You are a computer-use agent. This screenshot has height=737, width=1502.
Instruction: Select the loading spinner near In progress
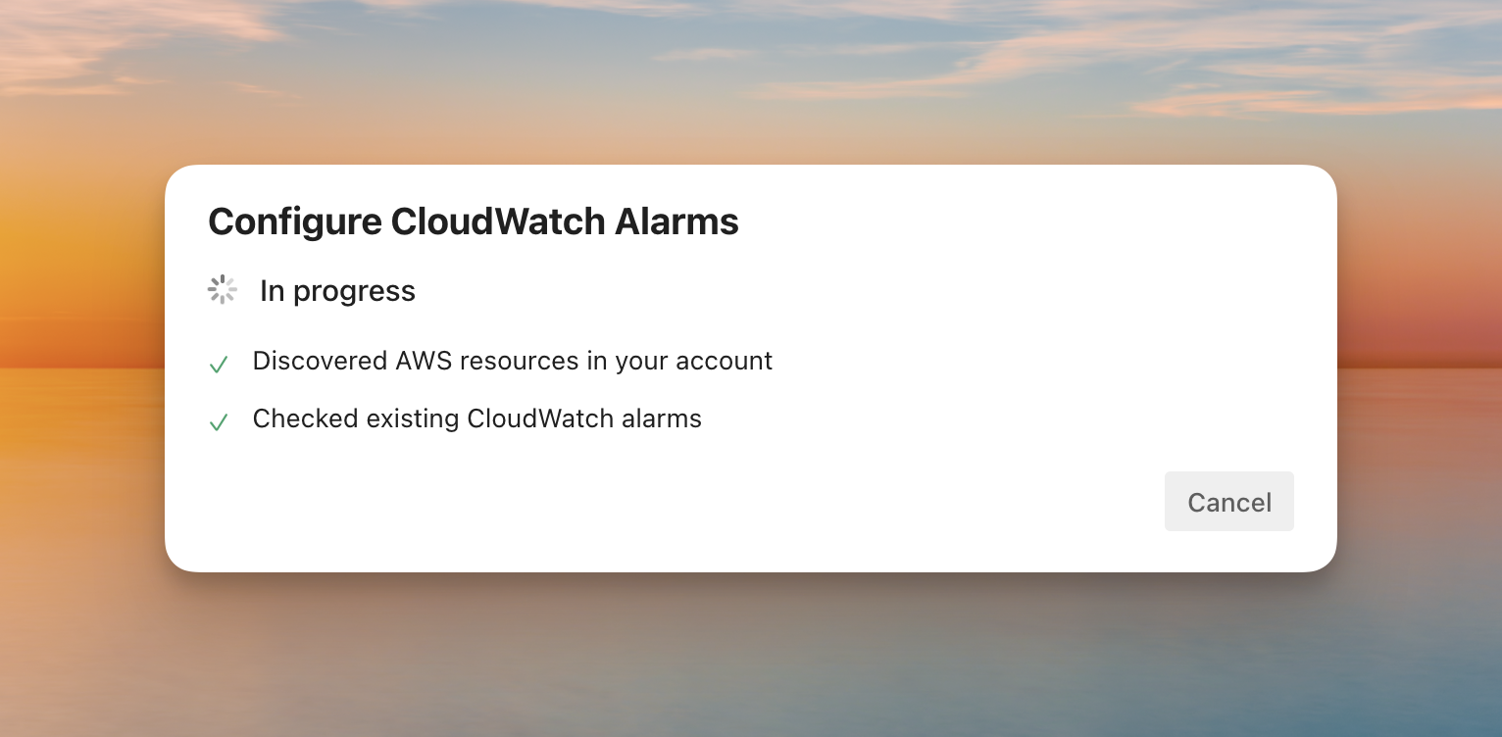tap(223, 289)
